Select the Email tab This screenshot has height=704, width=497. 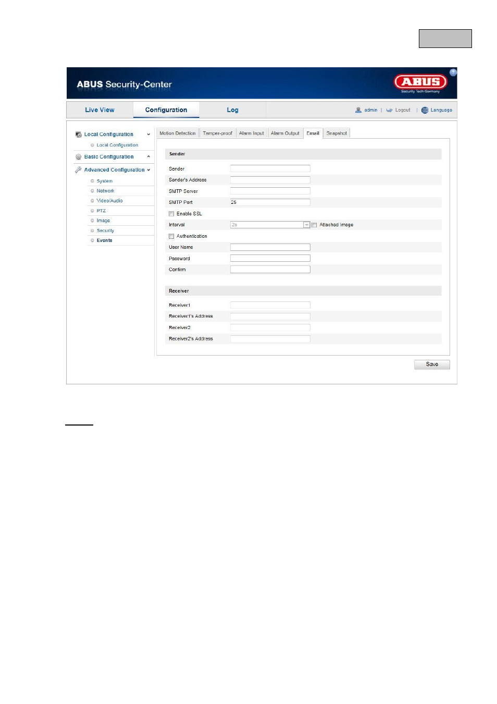pos(313,133)
